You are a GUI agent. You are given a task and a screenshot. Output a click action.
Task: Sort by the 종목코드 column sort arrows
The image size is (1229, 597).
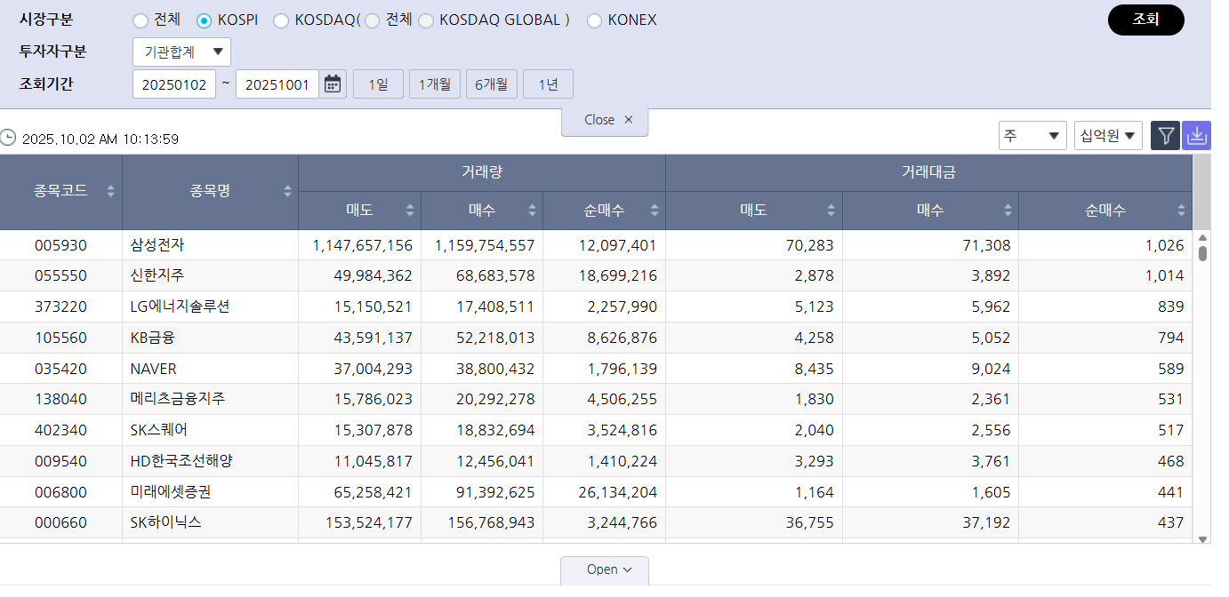click(x=110, y=191)
